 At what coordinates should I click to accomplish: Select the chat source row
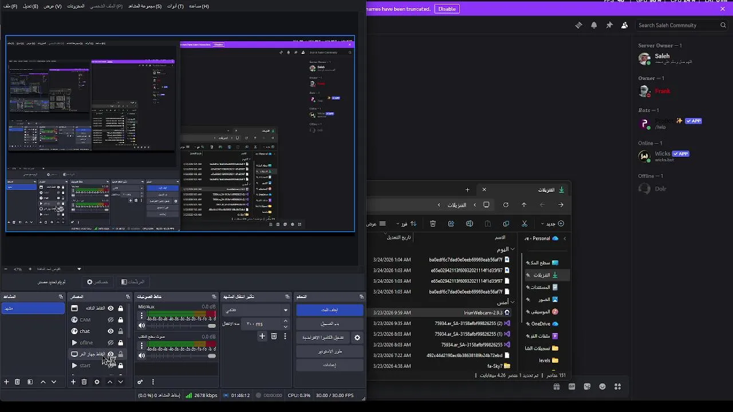[97, 331]
